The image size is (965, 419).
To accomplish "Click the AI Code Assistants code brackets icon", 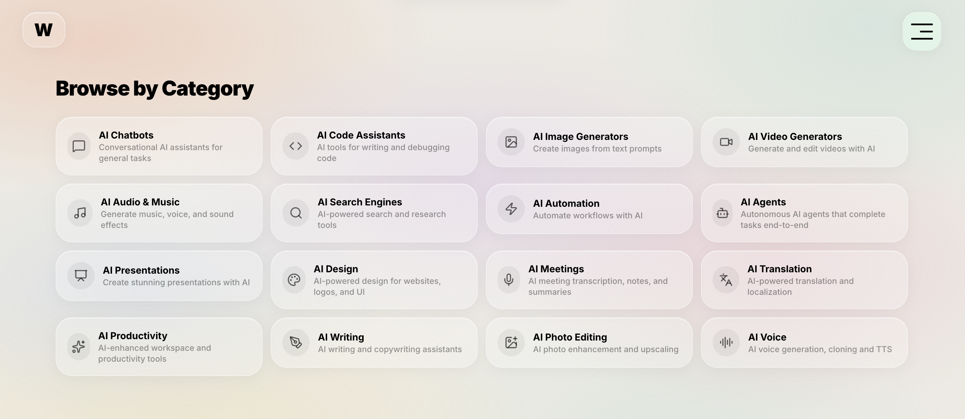I will coord(295,146).
